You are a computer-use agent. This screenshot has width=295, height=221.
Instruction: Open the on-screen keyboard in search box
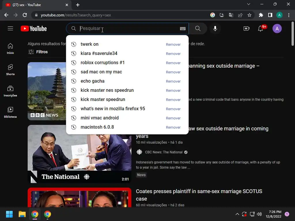click(x=183, y=28)
